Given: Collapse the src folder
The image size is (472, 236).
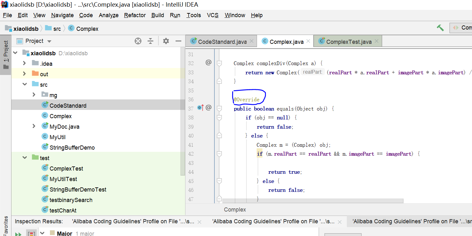Looking at the screenshot, I should click(x=24, y=84).
